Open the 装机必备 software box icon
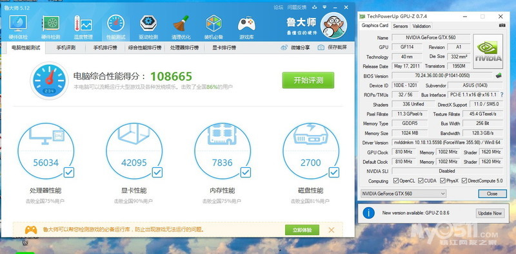Image resolution: width=516 pixels, height=254 pixels. 213,24
